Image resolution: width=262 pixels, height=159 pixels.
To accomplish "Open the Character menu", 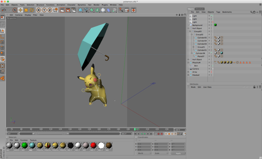I will click(x=71, y=5).
